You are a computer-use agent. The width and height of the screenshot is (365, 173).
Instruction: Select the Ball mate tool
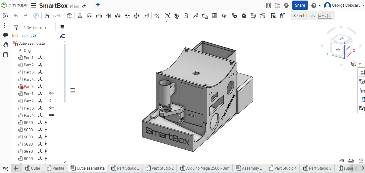pyautogui.click(x=137, y=16)
